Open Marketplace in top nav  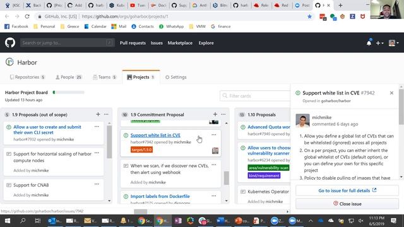tap(180, 43)
